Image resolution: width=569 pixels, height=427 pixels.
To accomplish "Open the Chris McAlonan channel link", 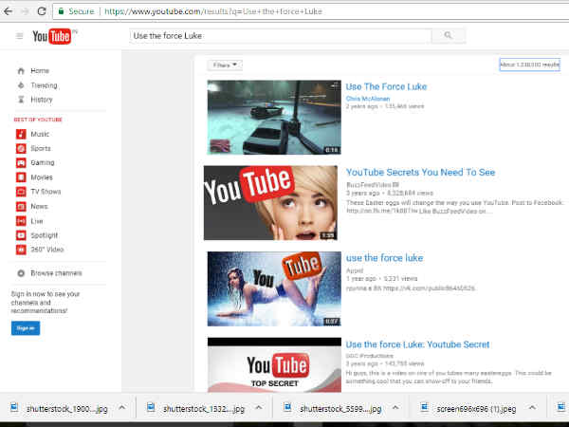I will [368, 99].
